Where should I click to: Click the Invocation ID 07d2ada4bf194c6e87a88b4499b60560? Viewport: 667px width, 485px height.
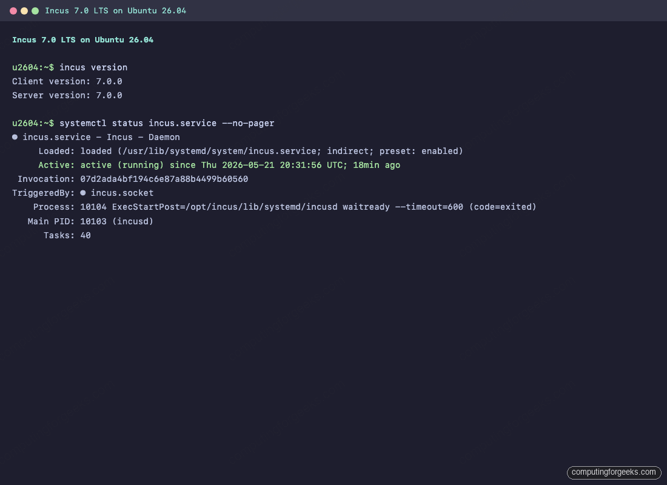coord(164,179)
